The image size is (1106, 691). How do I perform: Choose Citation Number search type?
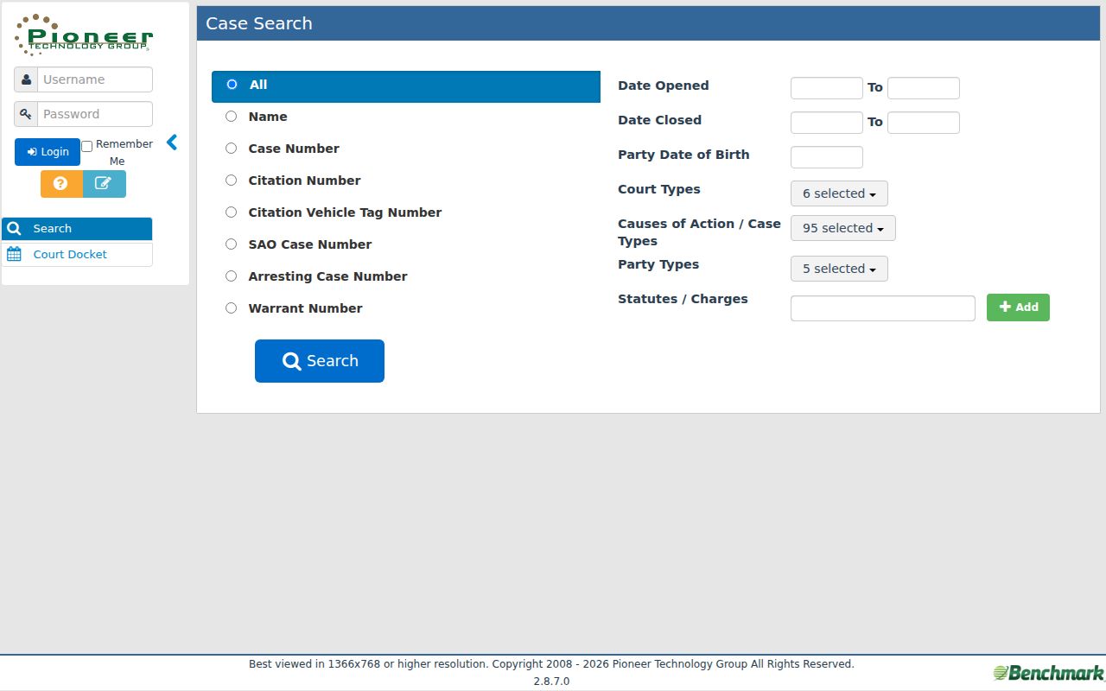[231, 181]
